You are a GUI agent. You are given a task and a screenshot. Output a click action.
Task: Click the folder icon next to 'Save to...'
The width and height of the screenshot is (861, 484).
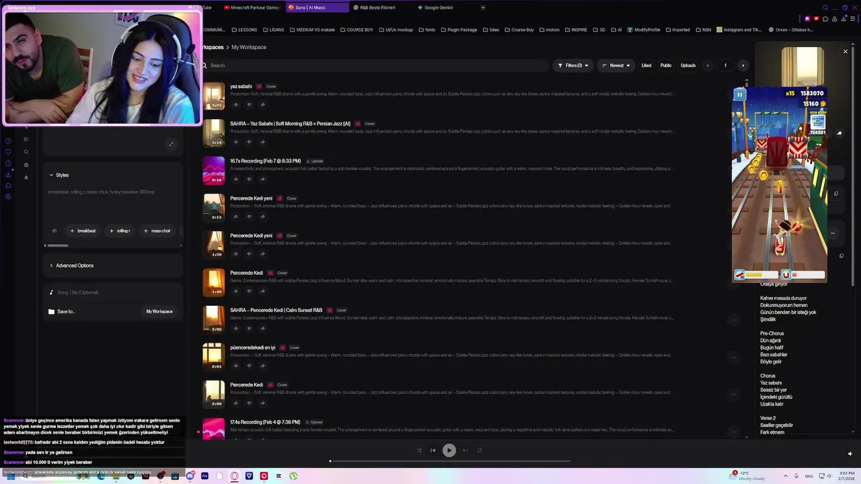(51, 311)
